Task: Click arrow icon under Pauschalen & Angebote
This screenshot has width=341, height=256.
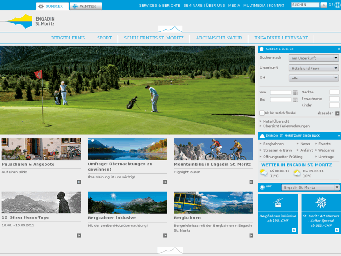Action: click(79, 182)
